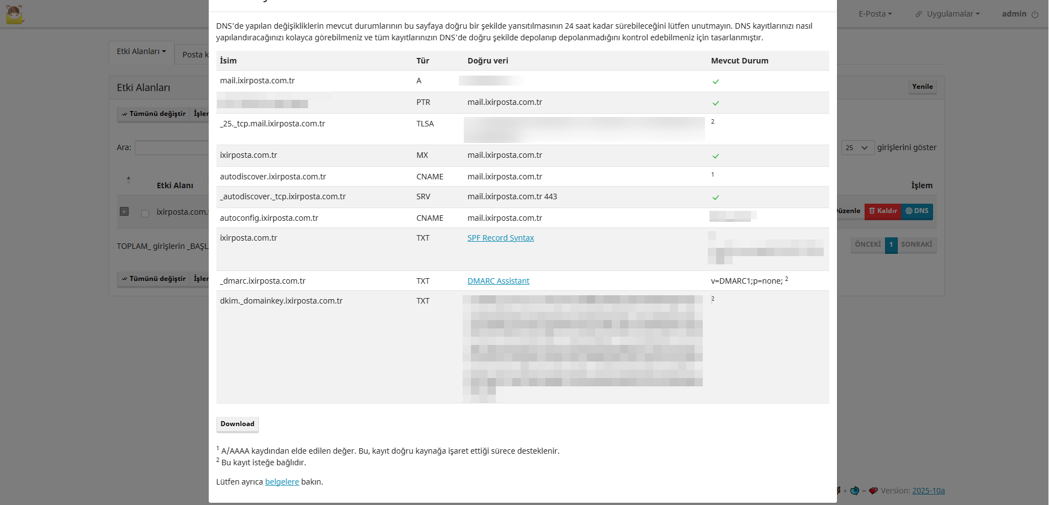Image resolution: width=1049 pixels, height=505 pixels.
Task: Expand the ixirposta.com row with plus icon
Action: 124,211
